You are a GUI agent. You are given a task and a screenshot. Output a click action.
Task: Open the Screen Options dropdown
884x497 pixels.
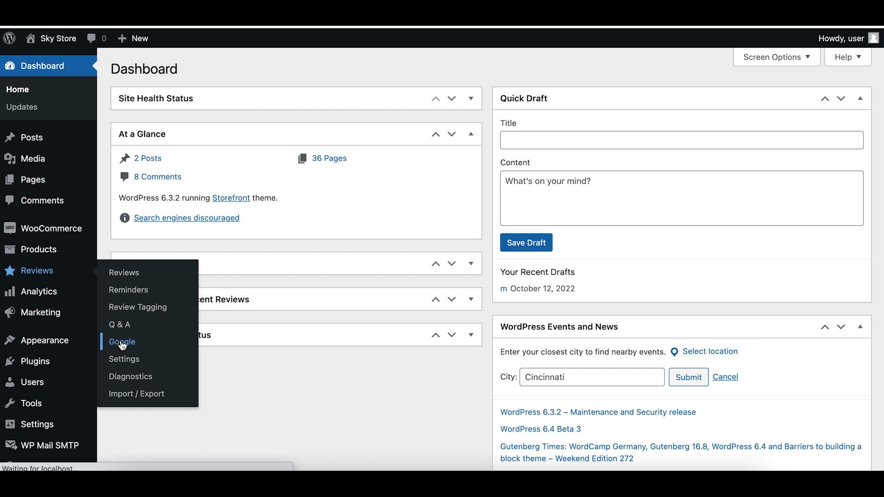(777, 57)
